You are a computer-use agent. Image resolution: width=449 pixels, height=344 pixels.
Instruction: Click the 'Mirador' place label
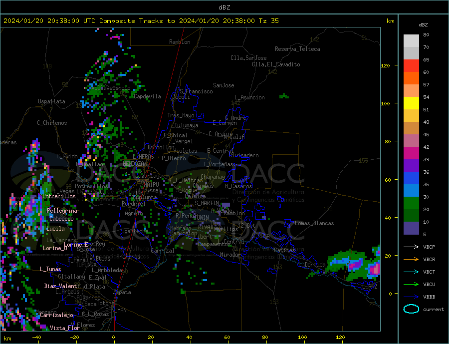(230, 255)
